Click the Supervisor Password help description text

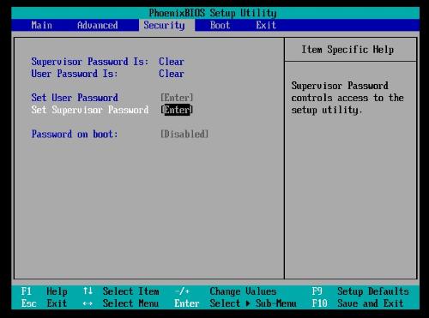point(347,98)
